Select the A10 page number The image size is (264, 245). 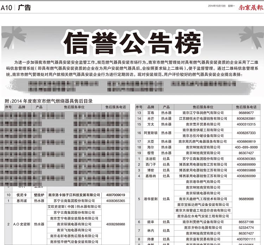(7, 7)
